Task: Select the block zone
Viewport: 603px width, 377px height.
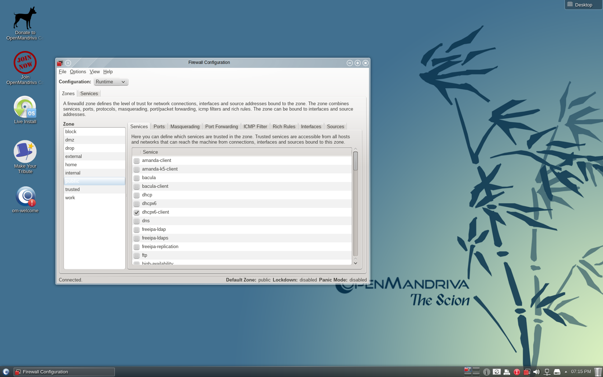Action: (x=94, y=132)
